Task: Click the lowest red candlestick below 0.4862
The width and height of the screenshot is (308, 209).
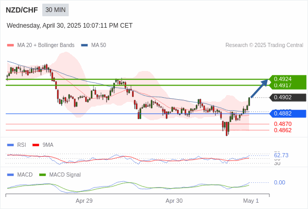Action: tap(227, 129)
